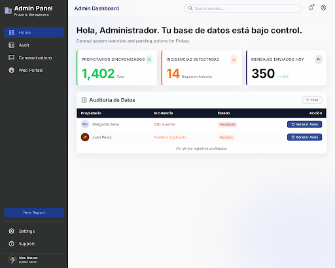Click the 14 incidents value

[x=173, y=73]
